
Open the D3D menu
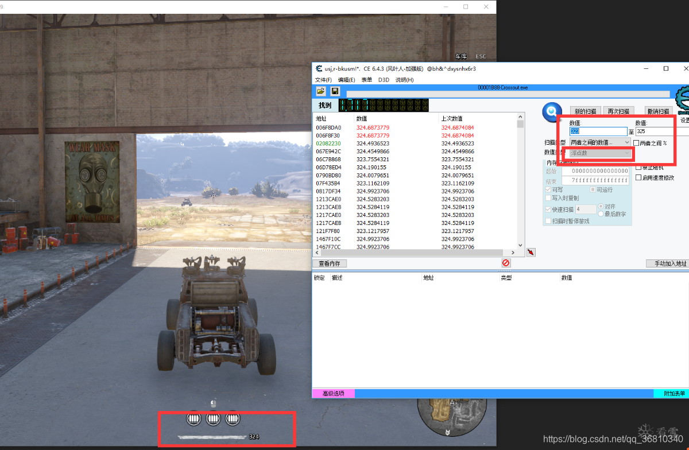384,80
